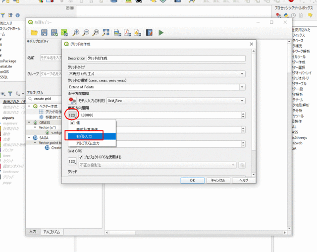Select the airports layer in layers panel
This screenshot has width=317, height=252.
(8, 118)
